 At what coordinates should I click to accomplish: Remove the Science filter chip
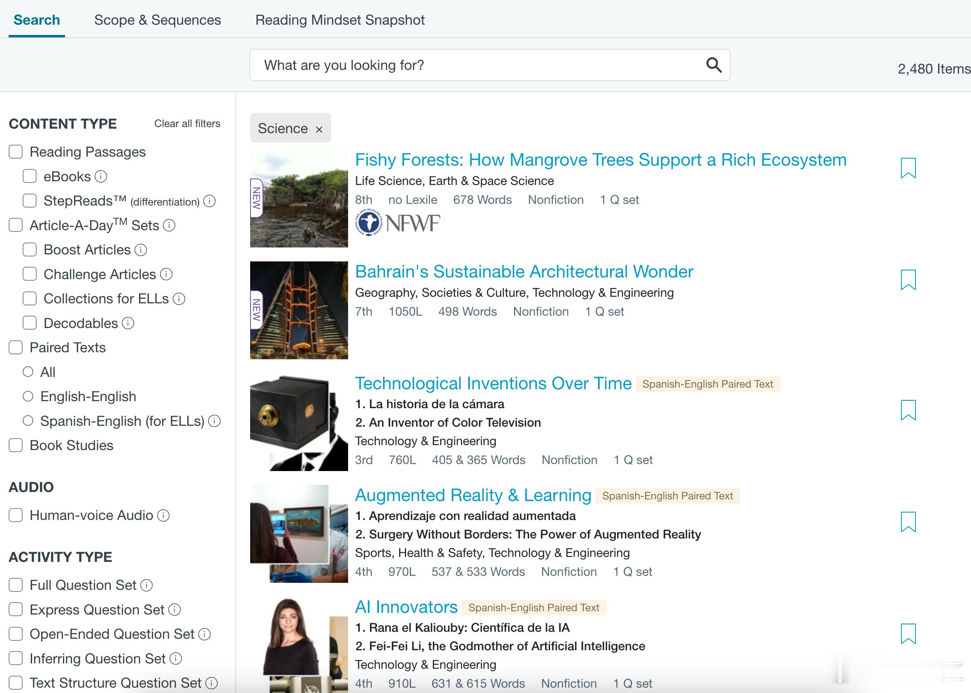(x=319, y=129)
